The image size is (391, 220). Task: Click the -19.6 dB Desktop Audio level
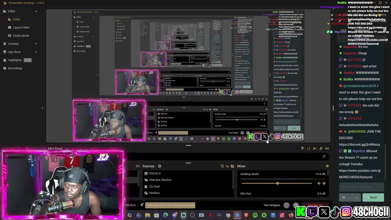click(x=320, y=174)
